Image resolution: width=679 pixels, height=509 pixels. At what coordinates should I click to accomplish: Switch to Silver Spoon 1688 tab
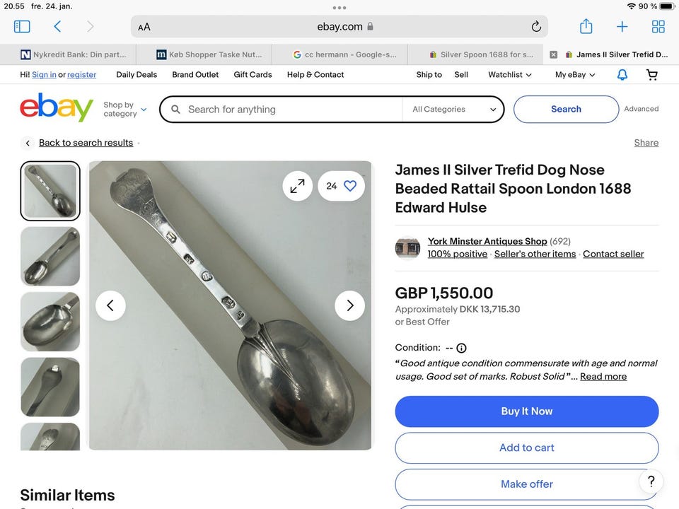pyautogui.click(x=481, y=54)
